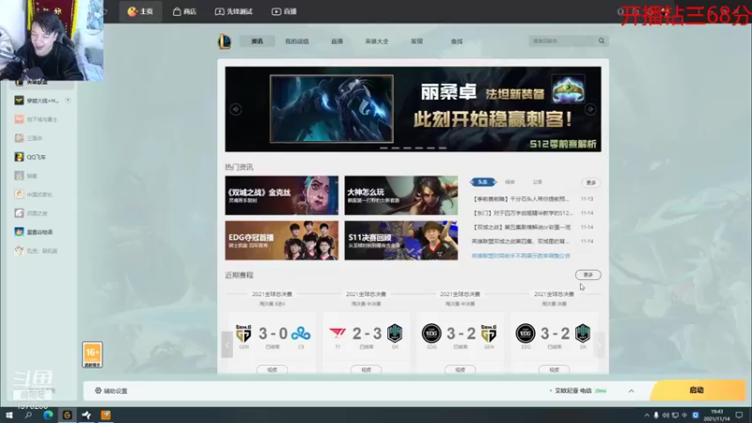Image resolution: width=752 pixels, height=423 pixels.
Task: Select the 资讯 news tab
Action: (x=257, y=41)
